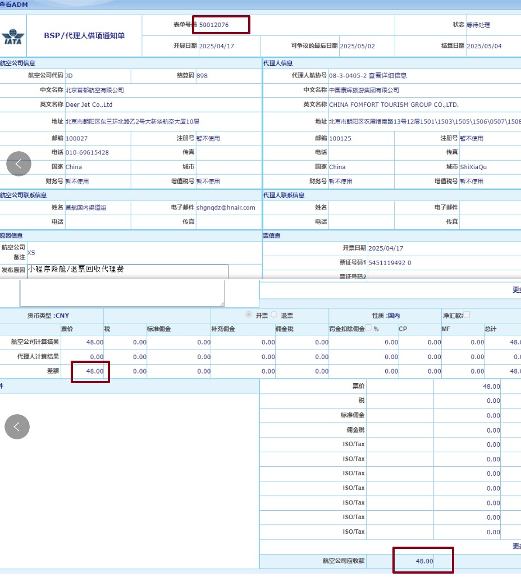
Task: Select the 退票 radio button
Action: 274,315
